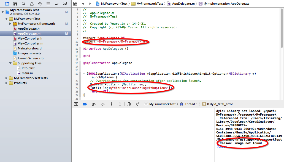This screenshot has height=162, width=284.
Task: Click '@implementation AppDelegate' code line
Action: click(107, 63)
